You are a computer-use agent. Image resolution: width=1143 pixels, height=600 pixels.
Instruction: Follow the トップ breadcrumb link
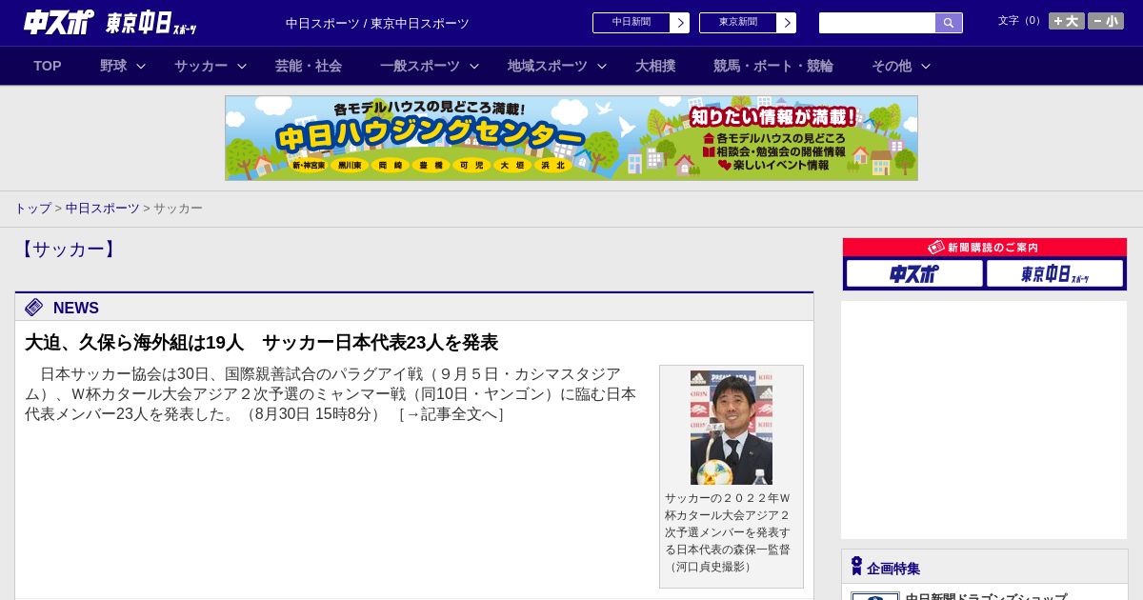[x=32, y=208]
